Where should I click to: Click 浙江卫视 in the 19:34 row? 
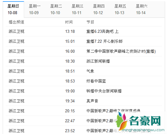(x=16, y=101)
